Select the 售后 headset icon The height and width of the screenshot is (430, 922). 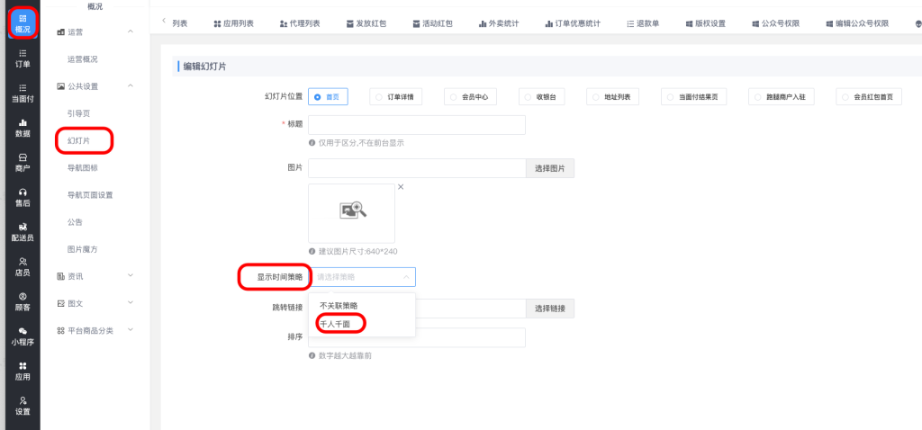[23, 197]
